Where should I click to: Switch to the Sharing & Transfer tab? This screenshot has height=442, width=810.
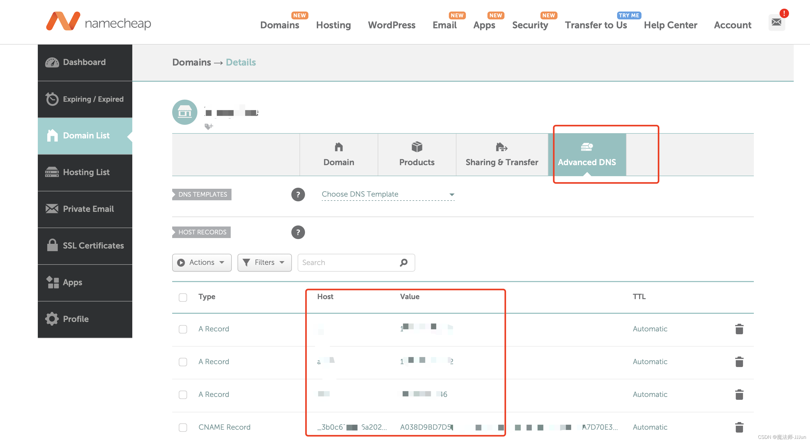click(502, 155)
